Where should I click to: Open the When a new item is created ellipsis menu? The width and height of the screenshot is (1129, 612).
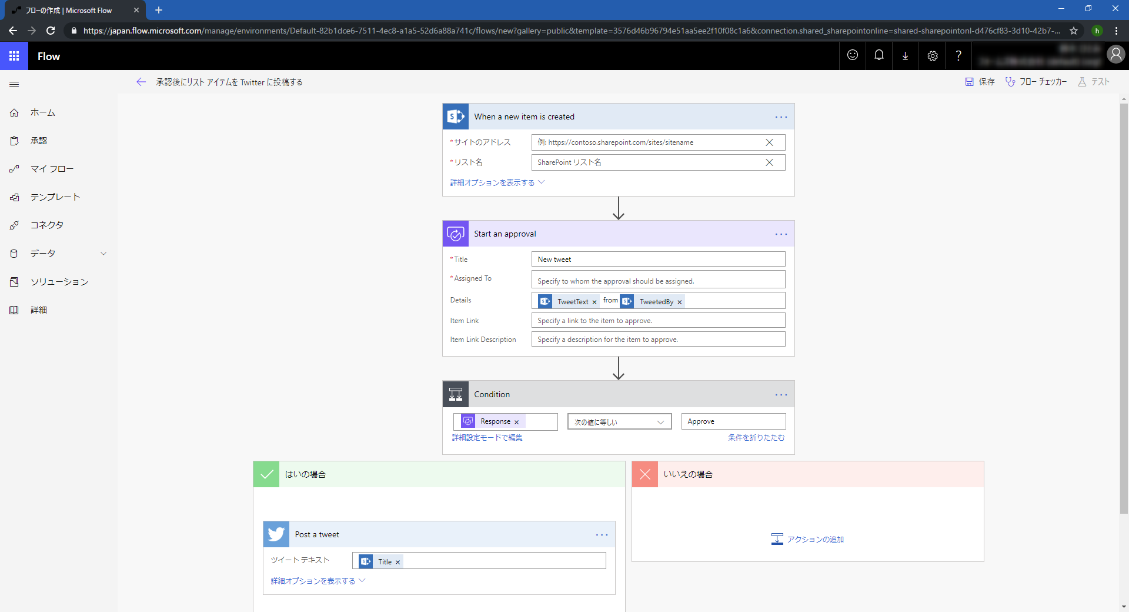point(781,117)
